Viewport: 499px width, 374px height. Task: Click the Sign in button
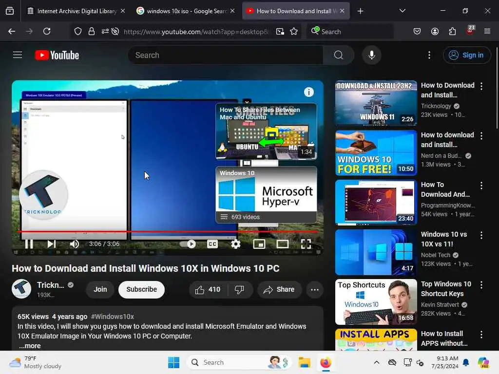(x=466, y=55)
